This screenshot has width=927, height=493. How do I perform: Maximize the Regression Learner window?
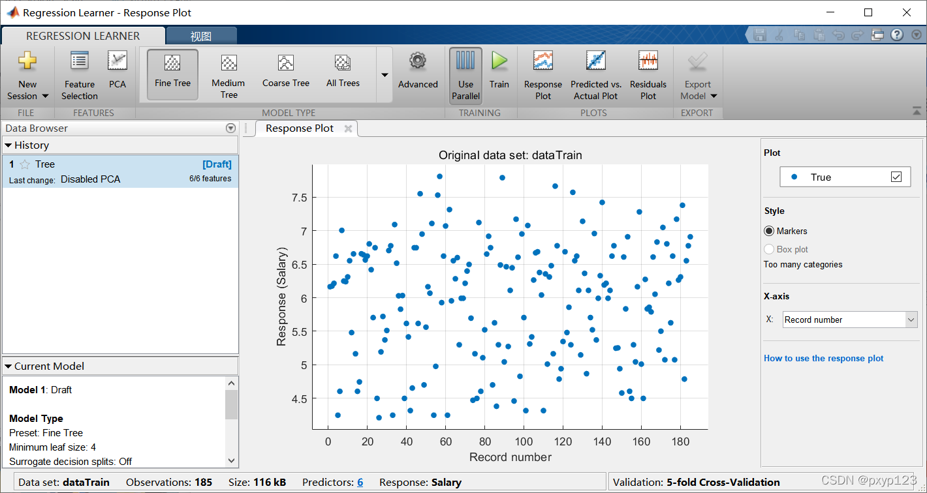[x=868, y=12]
